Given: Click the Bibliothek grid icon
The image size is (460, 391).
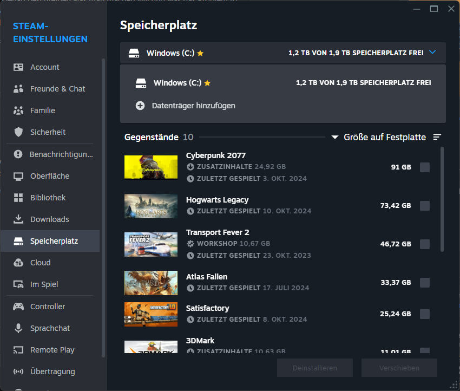Looking at the screenshot, I should pos(18,198).
